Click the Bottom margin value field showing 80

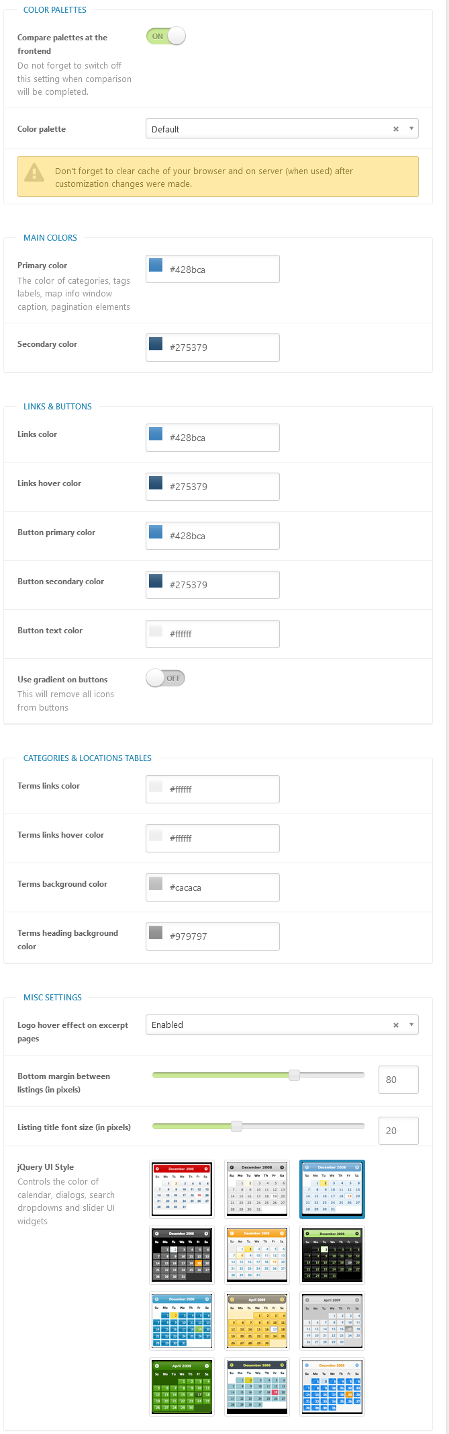[x=399, y=1080]
